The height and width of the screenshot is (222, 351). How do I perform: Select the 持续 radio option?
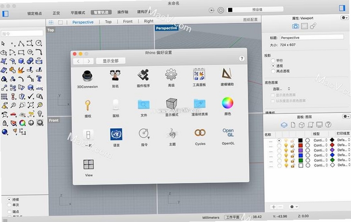click(9, 199)
